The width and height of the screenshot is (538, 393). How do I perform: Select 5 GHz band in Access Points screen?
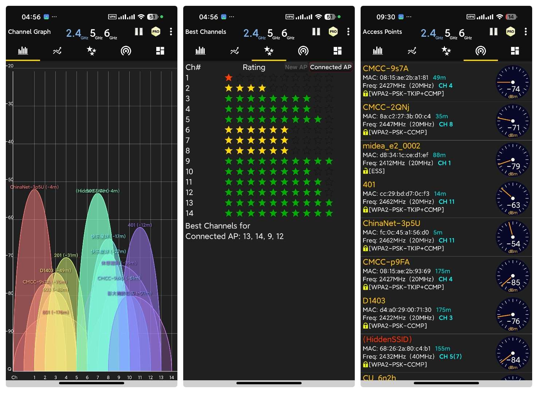tap(451, 33)
